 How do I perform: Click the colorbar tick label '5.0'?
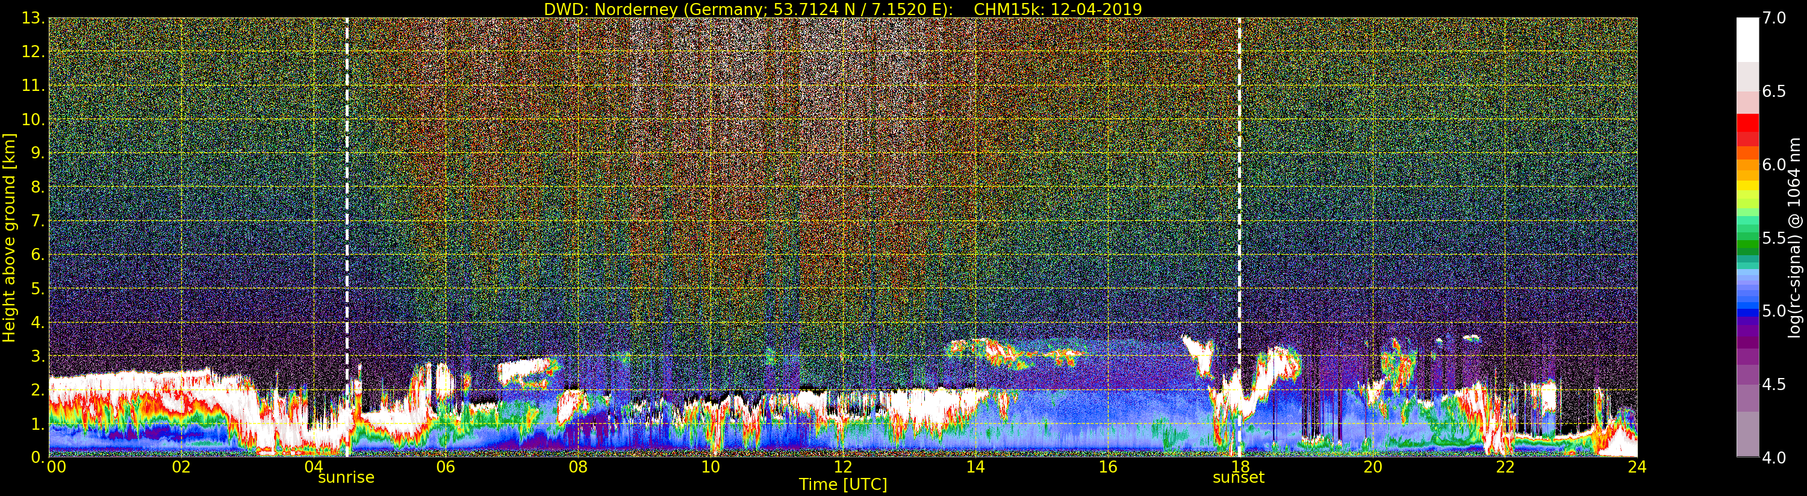point(1774,311)
